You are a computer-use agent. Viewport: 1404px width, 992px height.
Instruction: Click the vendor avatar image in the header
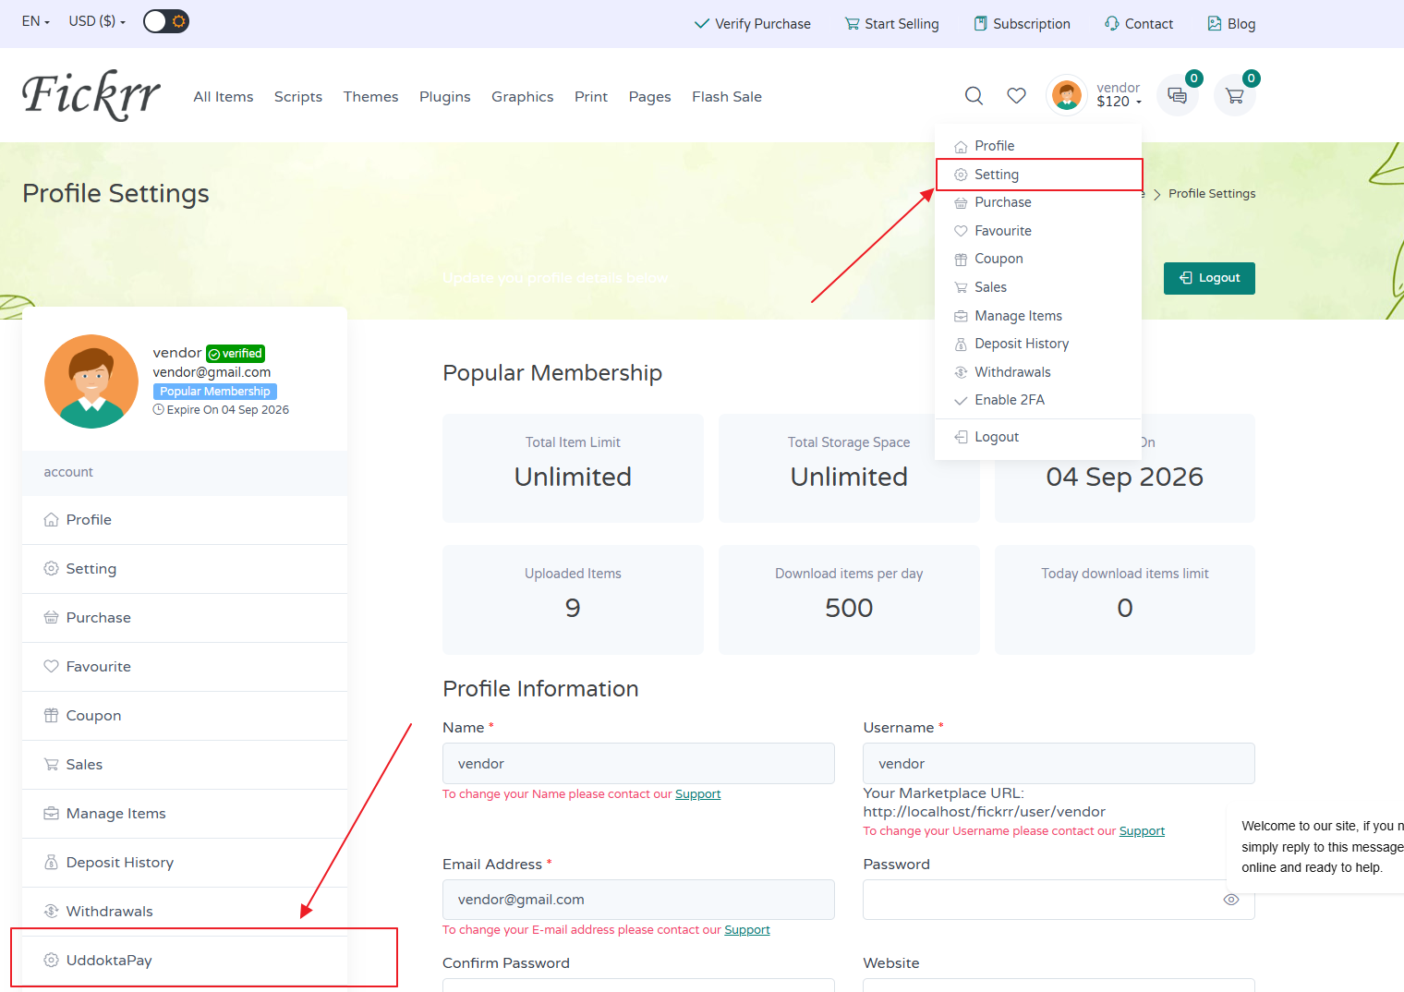click(x=1067, y=94)
